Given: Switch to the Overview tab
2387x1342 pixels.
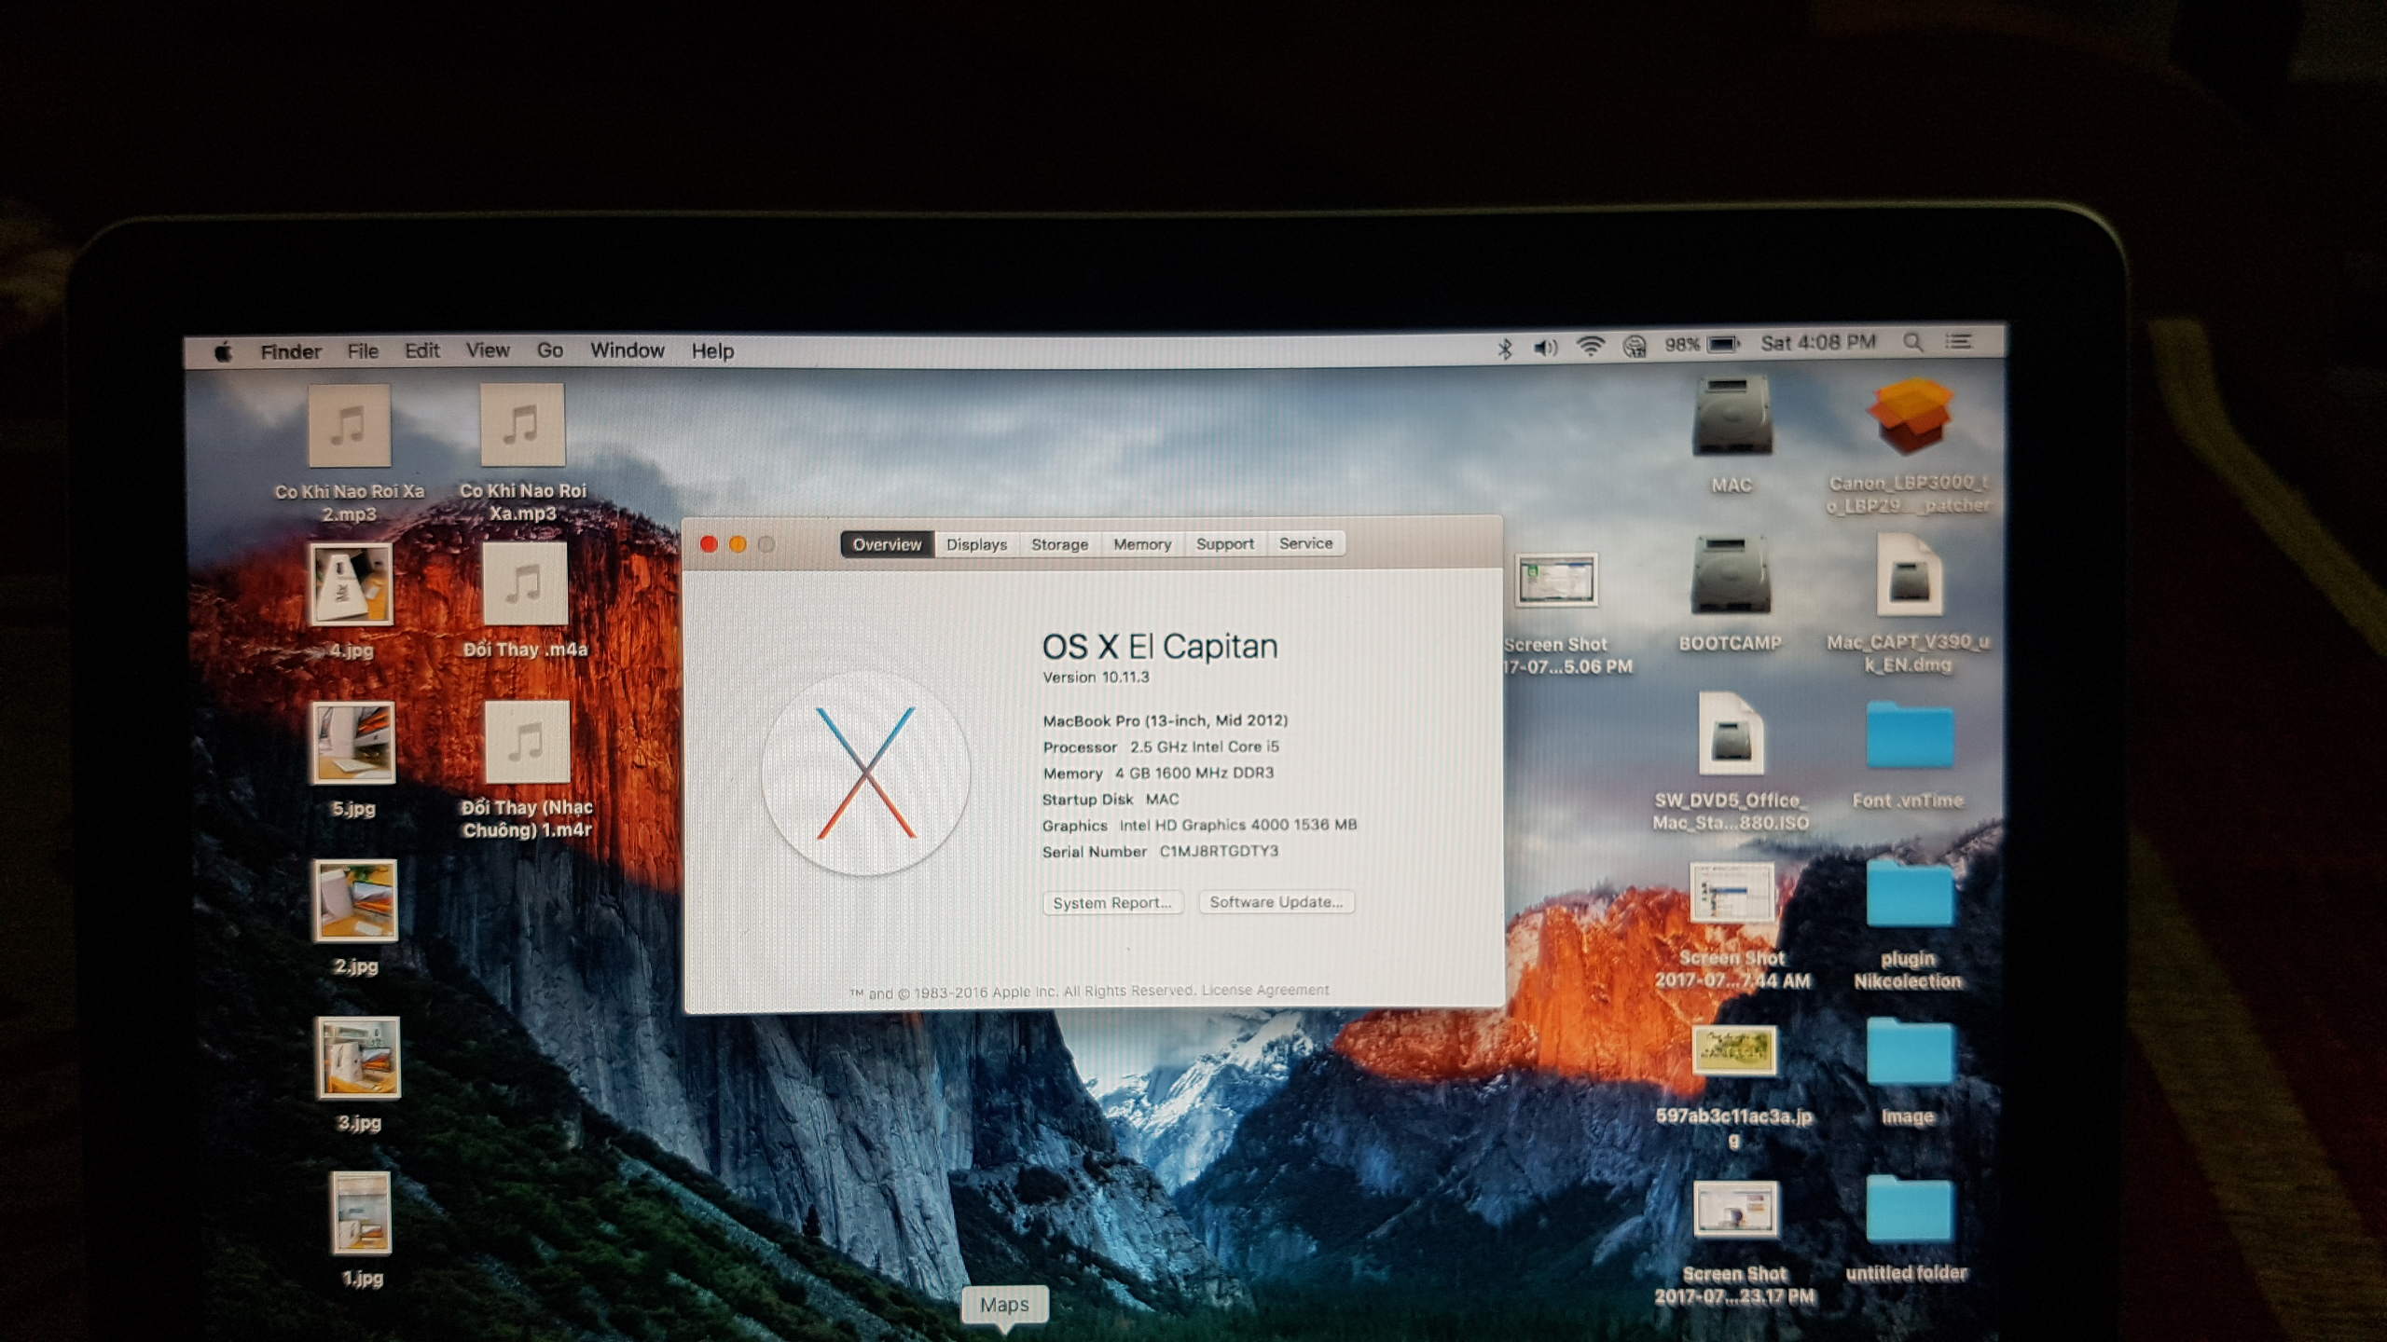Looking at the screenshot, I should click(x=887, y=544).
